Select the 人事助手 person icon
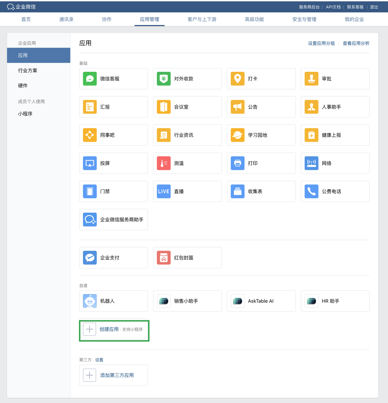 click(311, 107)
